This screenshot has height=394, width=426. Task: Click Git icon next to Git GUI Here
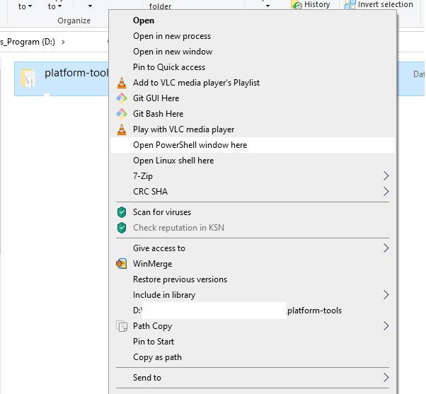click(x=122, y=98)
